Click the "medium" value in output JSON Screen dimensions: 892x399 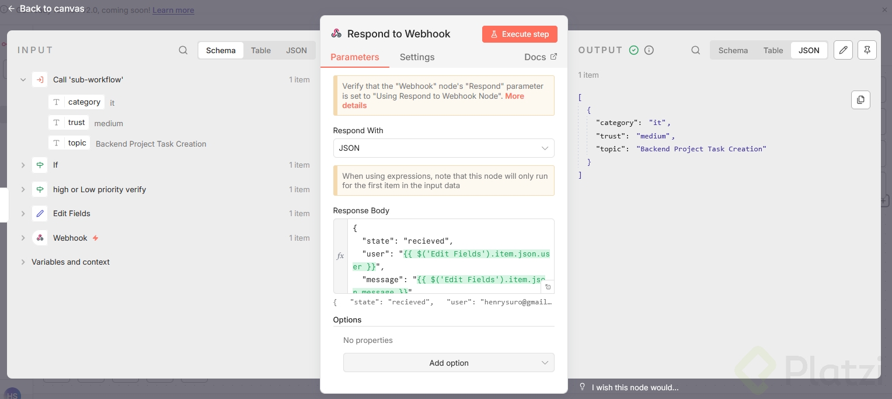[x=654, y=136]
